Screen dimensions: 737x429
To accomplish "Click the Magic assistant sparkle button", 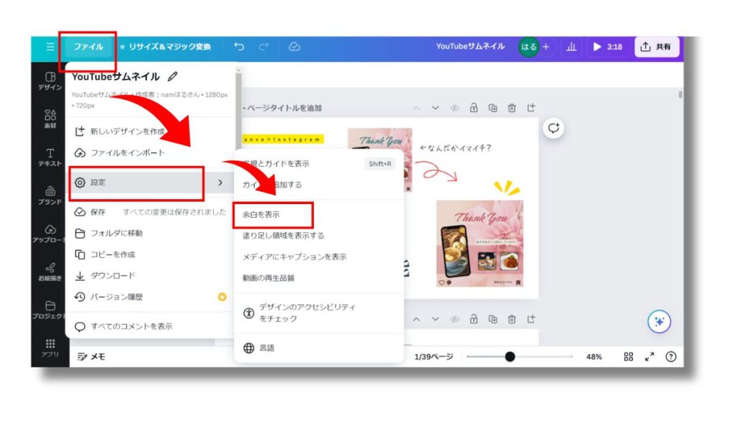I will 659,322.
